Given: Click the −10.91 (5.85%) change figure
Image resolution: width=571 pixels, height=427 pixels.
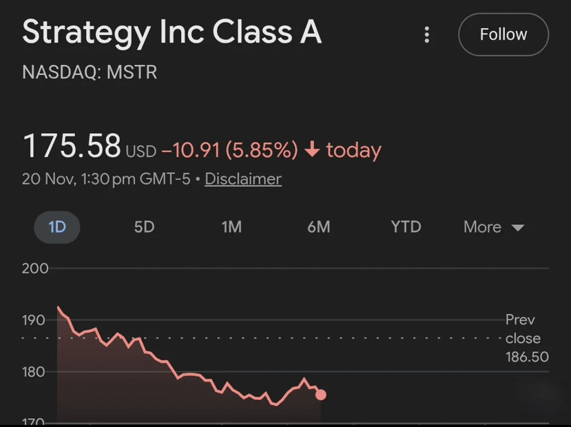Looking at the screenshot, I should tap(229, 150).
